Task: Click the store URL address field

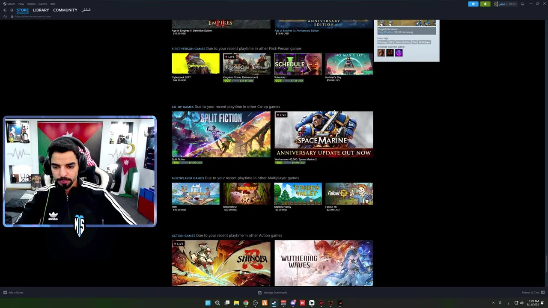Action: pos(33,16)
